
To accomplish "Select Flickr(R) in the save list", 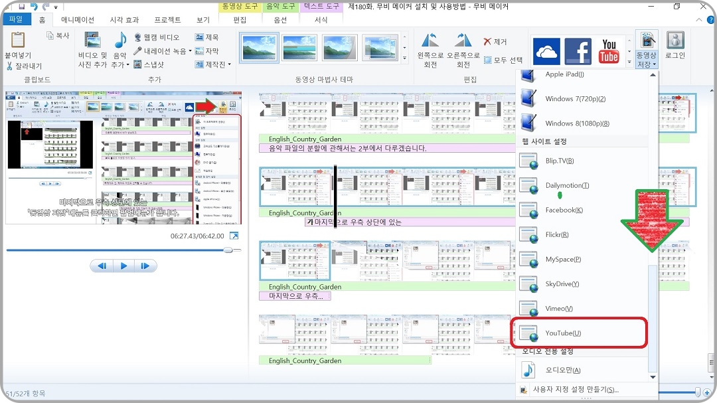I will [582, 234].
